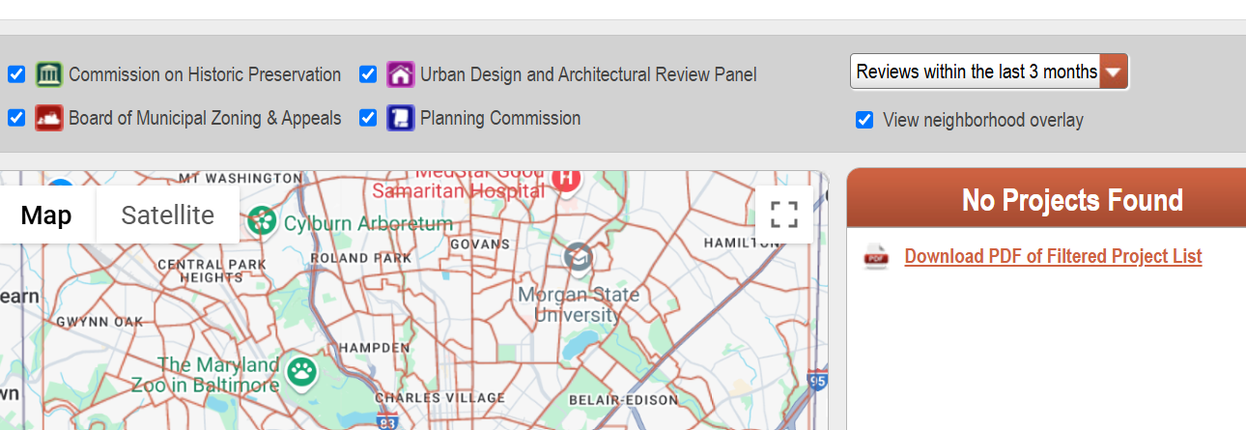
Task: Click the No Projects Found header
Action: (x=1072, y=200)
